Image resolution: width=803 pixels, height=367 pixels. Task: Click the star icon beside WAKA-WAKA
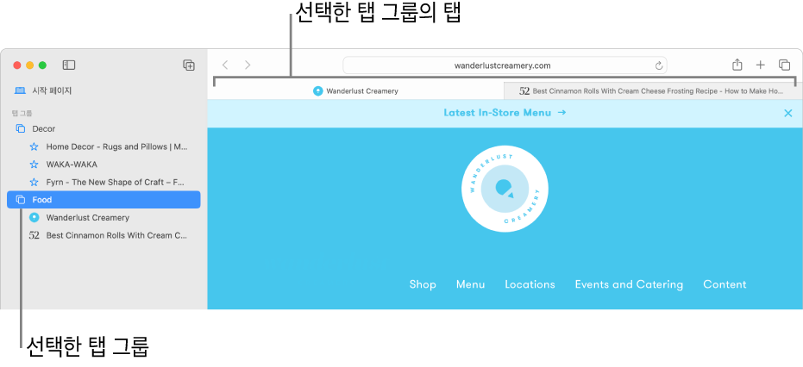click(x=34, y=165)
